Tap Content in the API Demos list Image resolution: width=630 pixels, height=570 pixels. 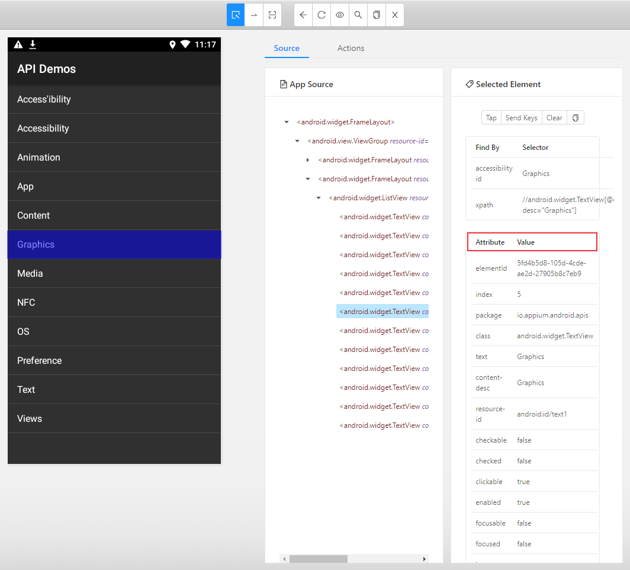coord(114,216)
